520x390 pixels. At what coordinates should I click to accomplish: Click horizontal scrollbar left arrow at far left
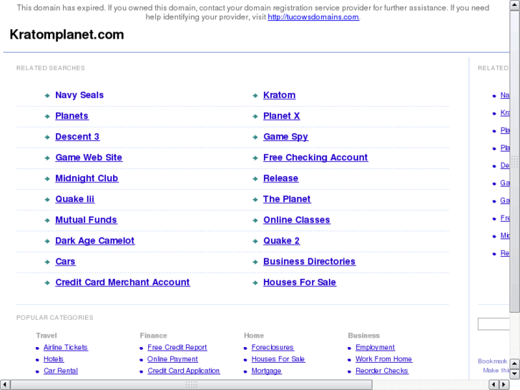pyautogui.click(x=4, y=385)
